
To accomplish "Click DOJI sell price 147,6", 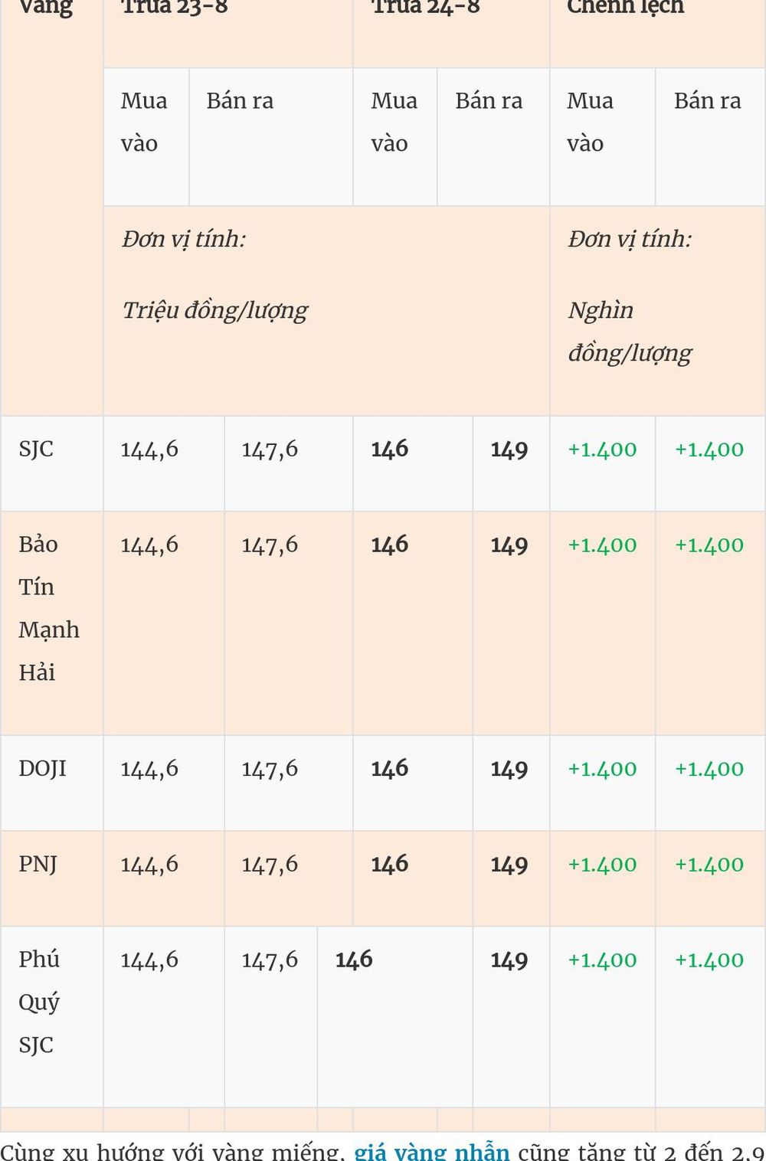I will 270,769.
